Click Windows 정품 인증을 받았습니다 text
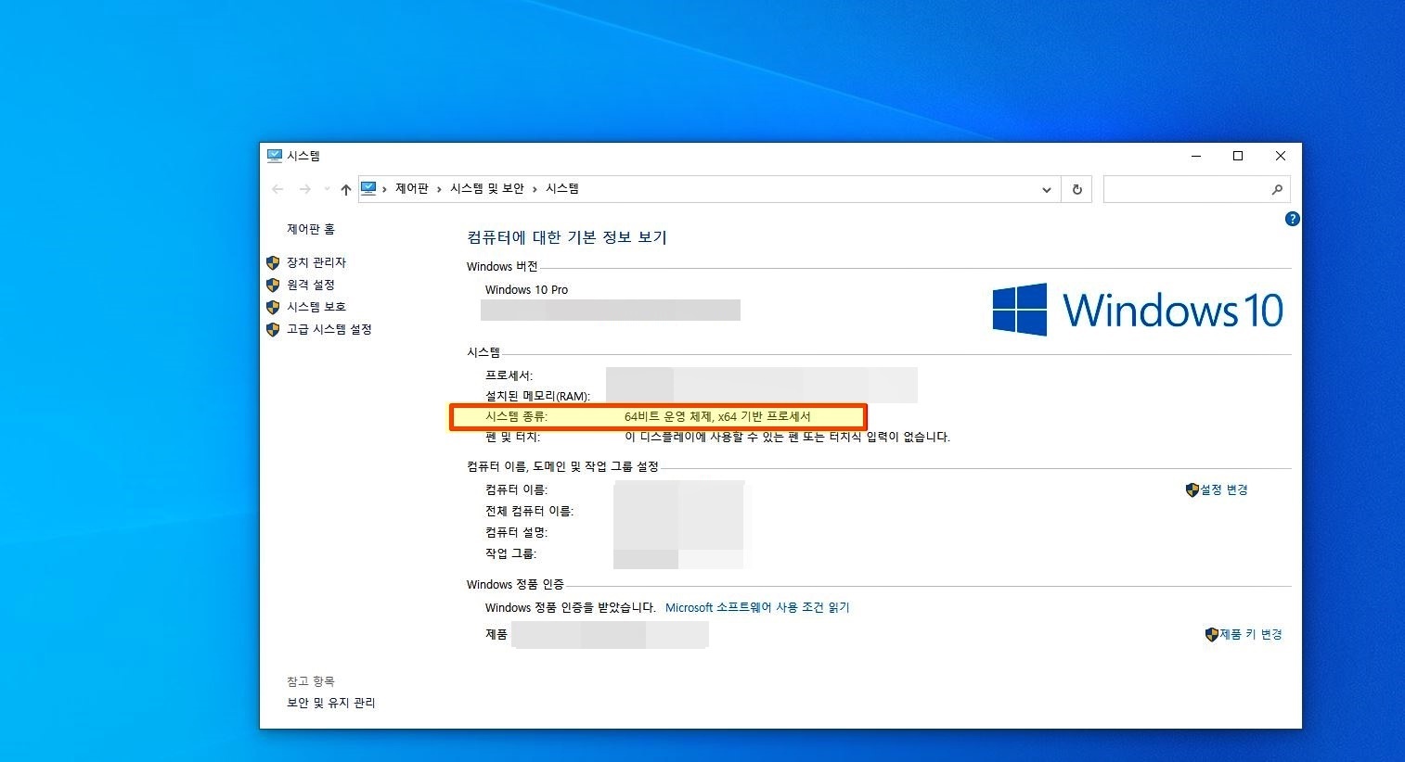The width and height of the screenshot is (1405, 762). [570, 607]
